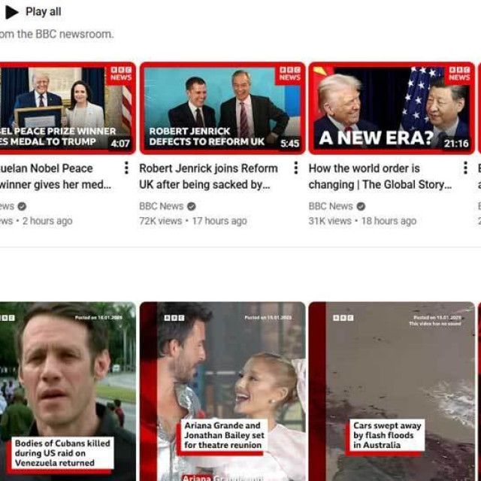The height and width of the screenshot is (481, 481).
Task: Visit BBC News channel under world order video
Action: pyautogui.click(x=331, y=206)
